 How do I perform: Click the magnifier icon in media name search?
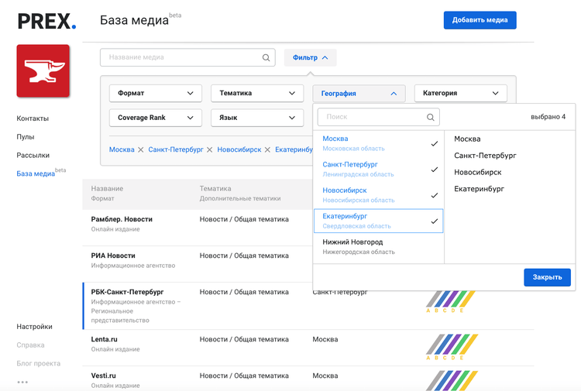[266, 57]
